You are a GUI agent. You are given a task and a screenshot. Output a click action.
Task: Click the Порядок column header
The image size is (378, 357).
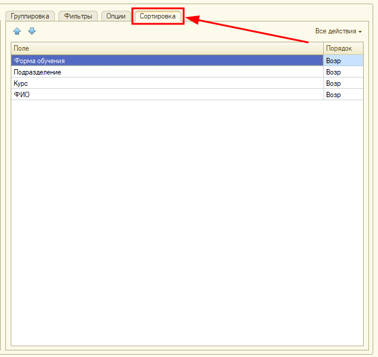tap(343, 48)
